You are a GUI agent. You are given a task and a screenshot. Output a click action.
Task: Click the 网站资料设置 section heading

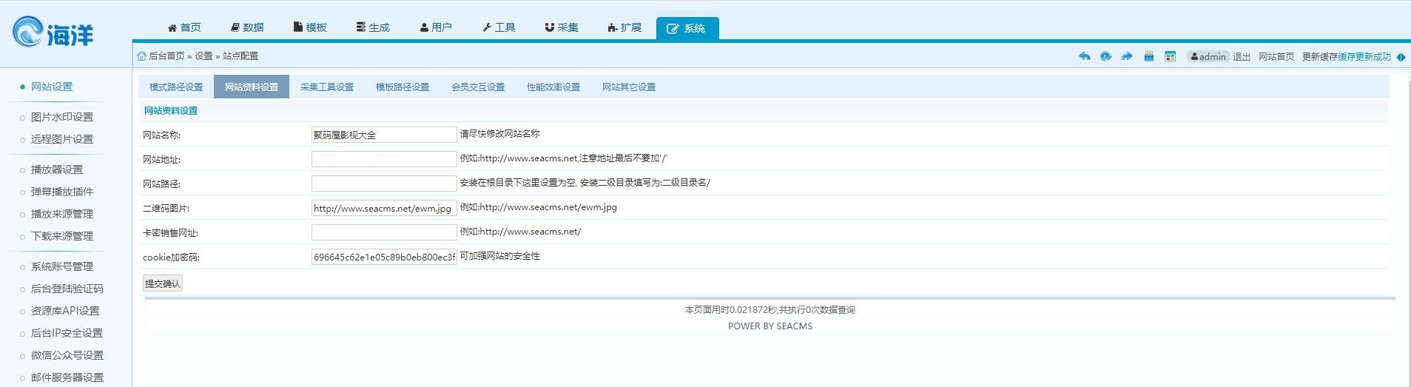(171, 111)
